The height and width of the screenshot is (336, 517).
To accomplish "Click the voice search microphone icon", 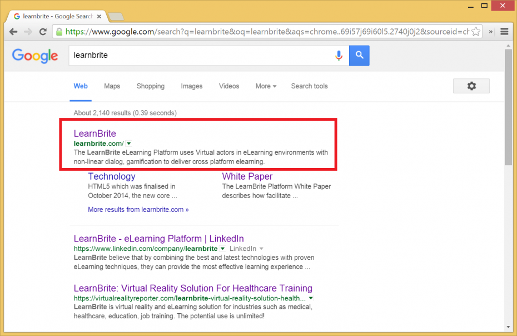I will tap(339, 55).
